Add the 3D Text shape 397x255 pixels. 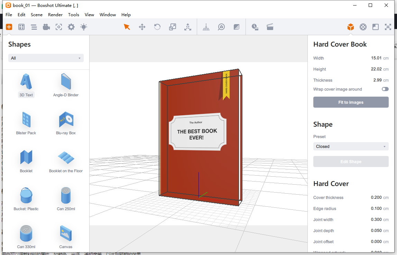coord(26,85)
